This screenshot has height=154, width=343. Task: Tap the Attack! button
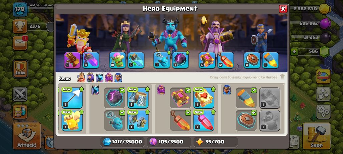click(x=27, y=136)
